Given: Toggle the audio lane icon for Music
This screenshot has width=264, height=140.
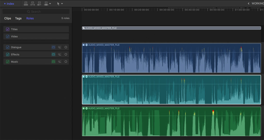Looking at the screenshot, I should tap(53, 62).
